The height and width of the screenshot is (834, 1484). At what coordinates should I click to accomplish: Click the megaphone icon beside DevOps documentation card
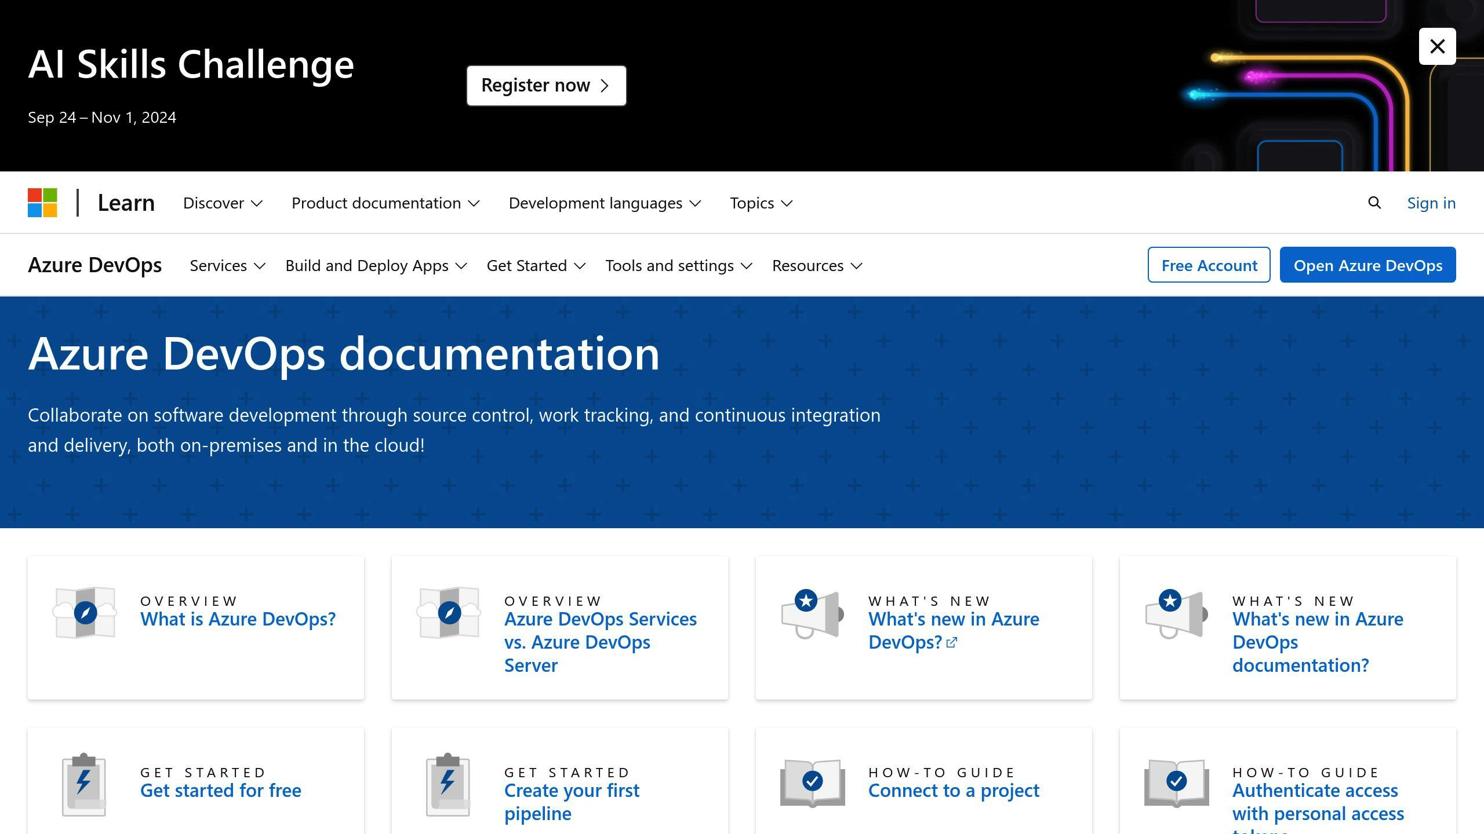tap(1177, 614)
